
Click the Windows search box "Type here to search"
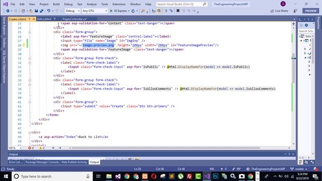point(52,176)
